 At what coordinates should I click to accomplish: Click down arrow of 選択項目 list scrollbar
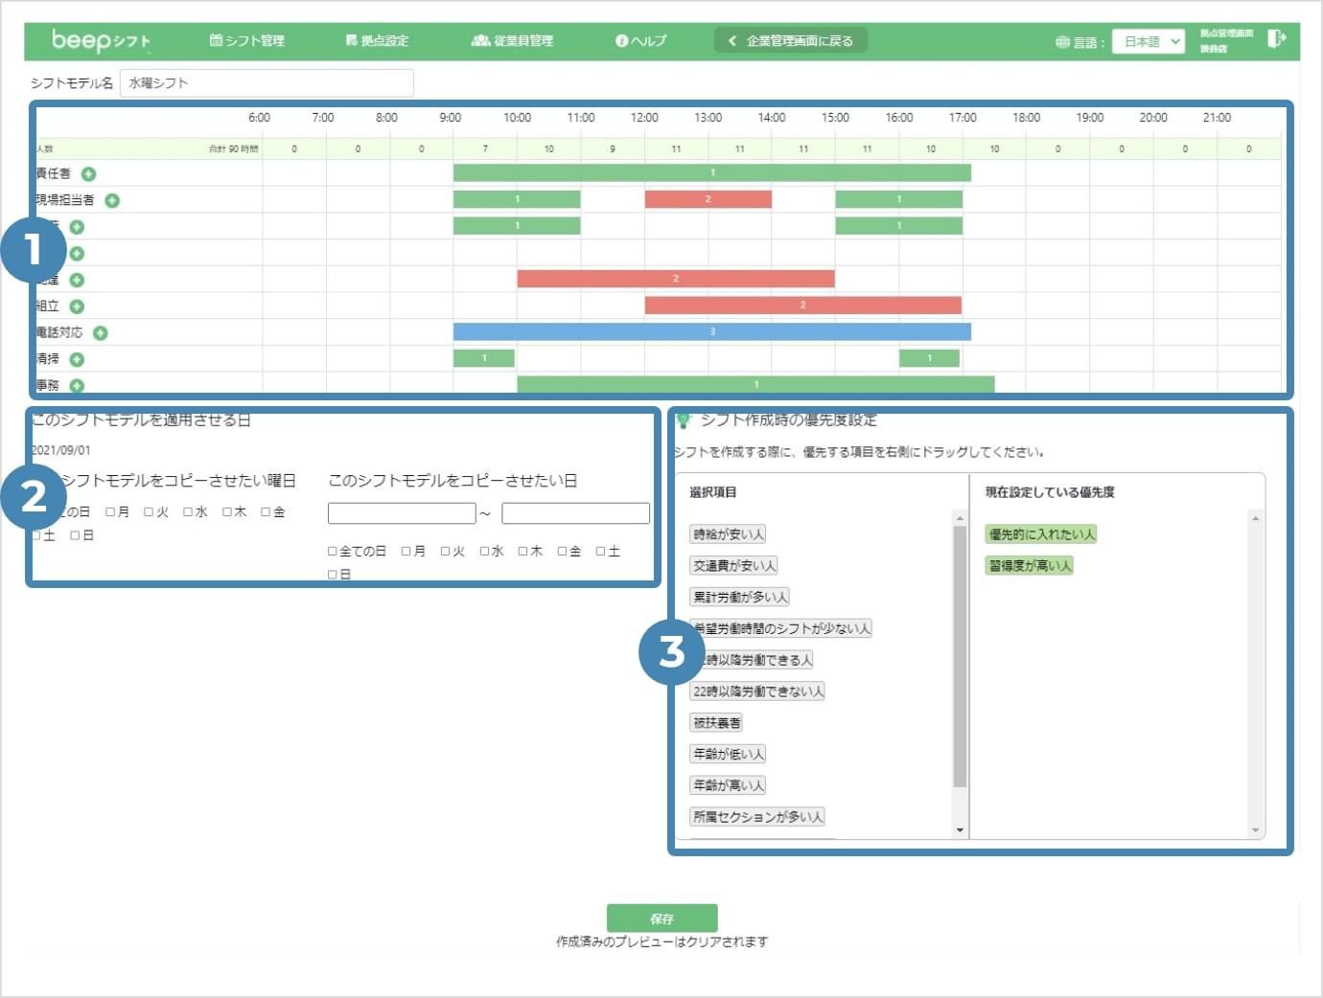coord(960,830)
